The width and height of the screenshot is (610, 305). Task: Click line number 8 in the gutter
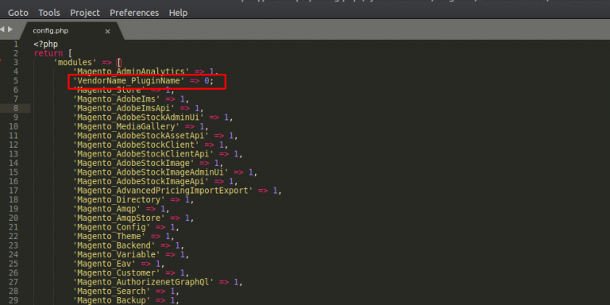tap(16, 108)
